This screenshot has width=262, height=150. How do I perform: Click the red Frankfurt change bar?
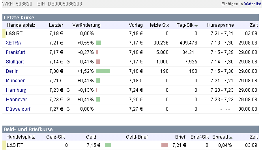click(97, 52)
